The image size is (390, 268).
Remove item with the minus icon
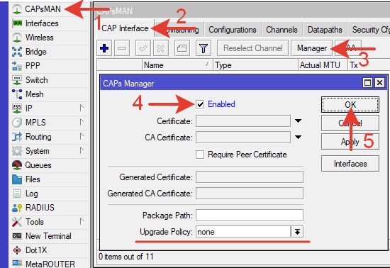tap(122, 48)
